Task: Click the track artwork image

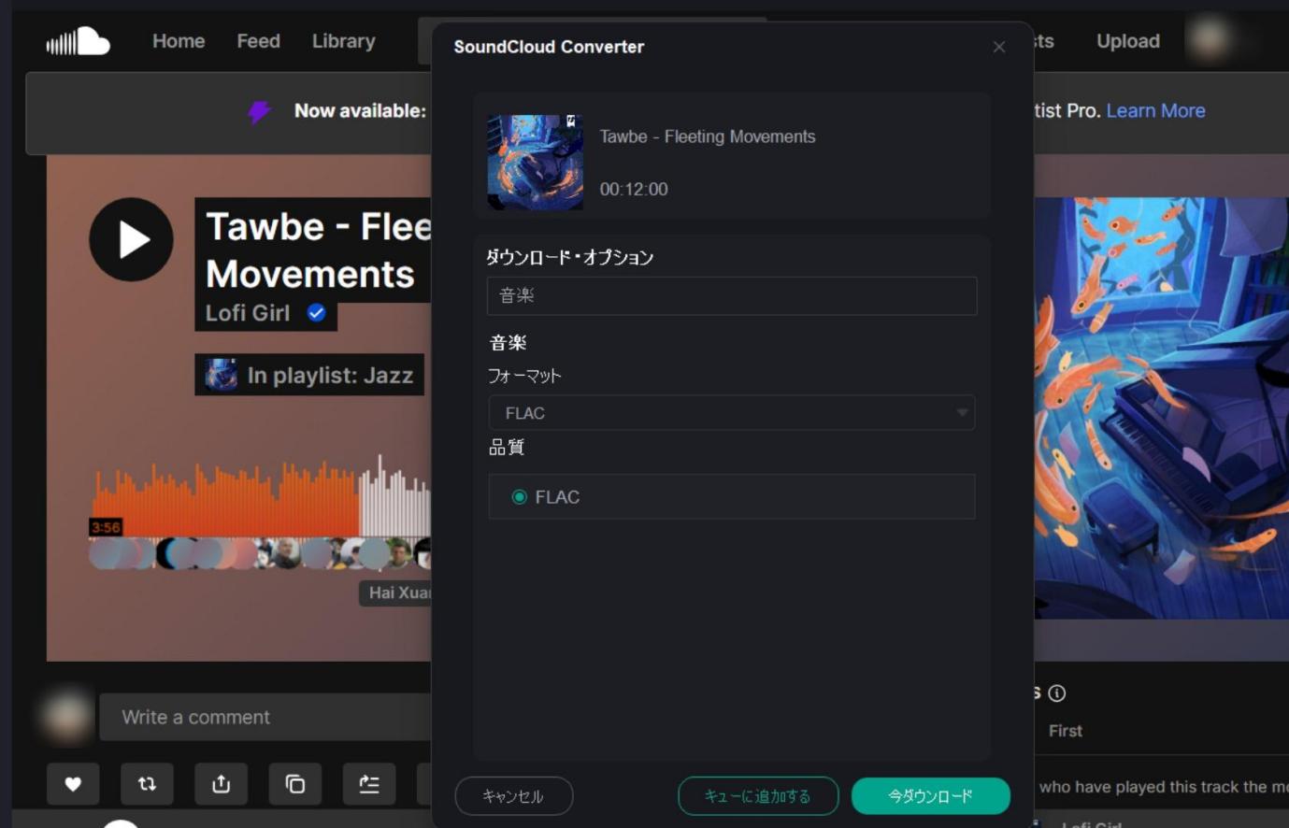Action: point(1162,407)
